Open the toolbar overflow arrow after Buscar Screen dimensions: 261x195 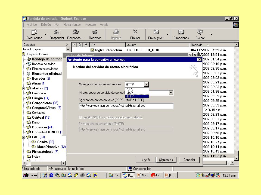(211, 34)
